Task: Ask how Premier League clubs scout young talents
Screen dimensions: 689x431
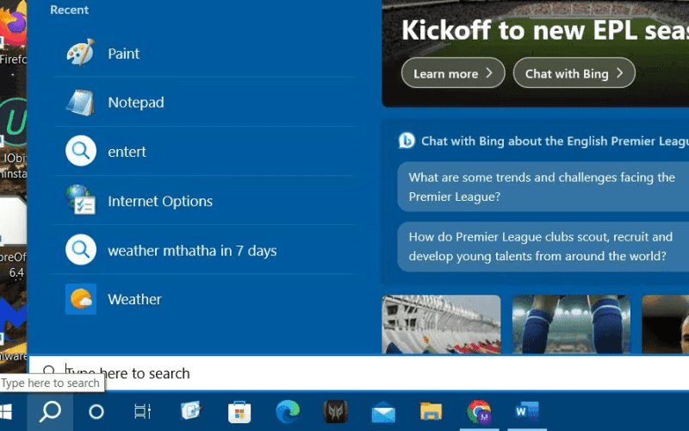Action: point(543,247)
